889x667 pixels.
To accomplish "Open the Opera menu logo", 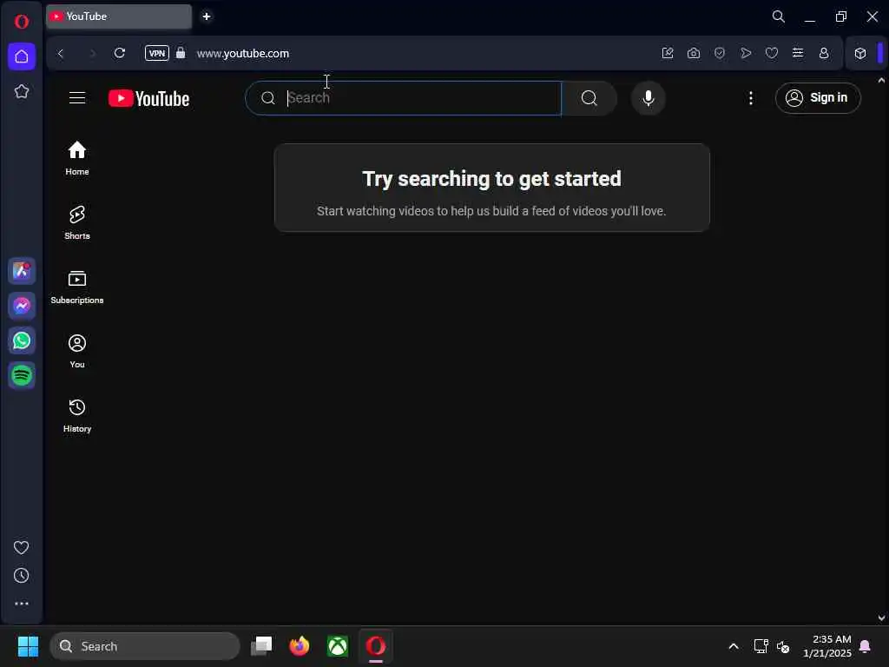I will [22, 22].
